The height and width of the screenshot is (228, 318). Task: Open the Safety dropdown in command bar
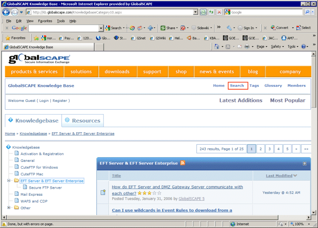pyautogui.click(x=277, y=47)
